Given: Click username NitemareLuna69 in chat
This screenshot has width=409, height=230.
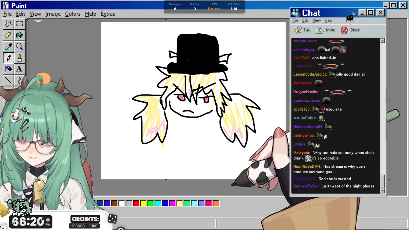Looking at the screenshot, I should 308,127.
